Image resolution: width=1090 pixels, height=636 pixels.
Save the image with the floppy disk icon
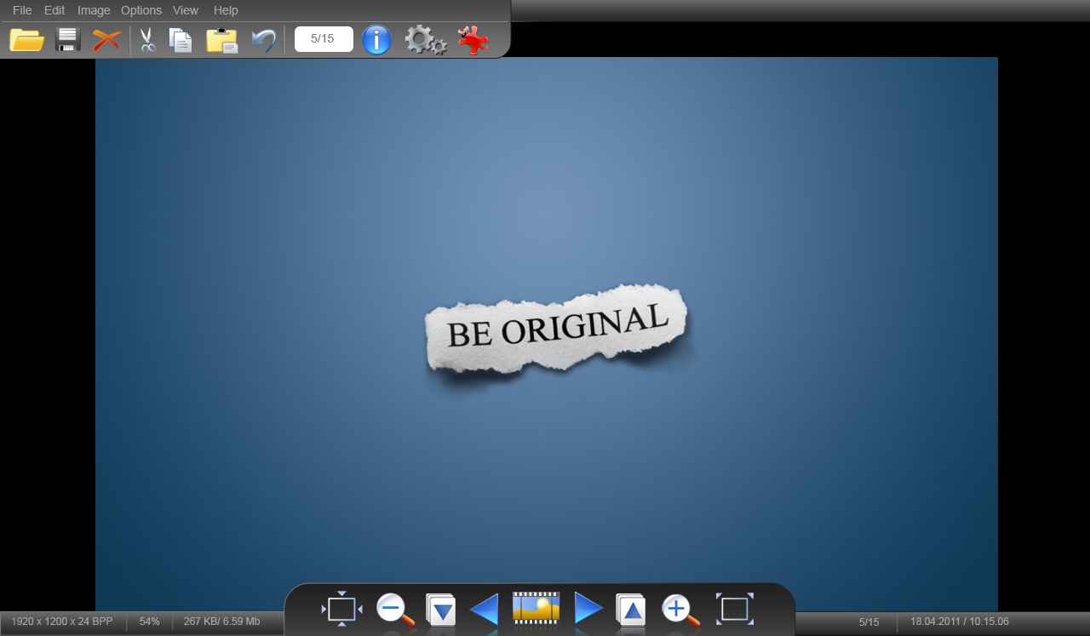pyautogui.click(x=67, y=40)
